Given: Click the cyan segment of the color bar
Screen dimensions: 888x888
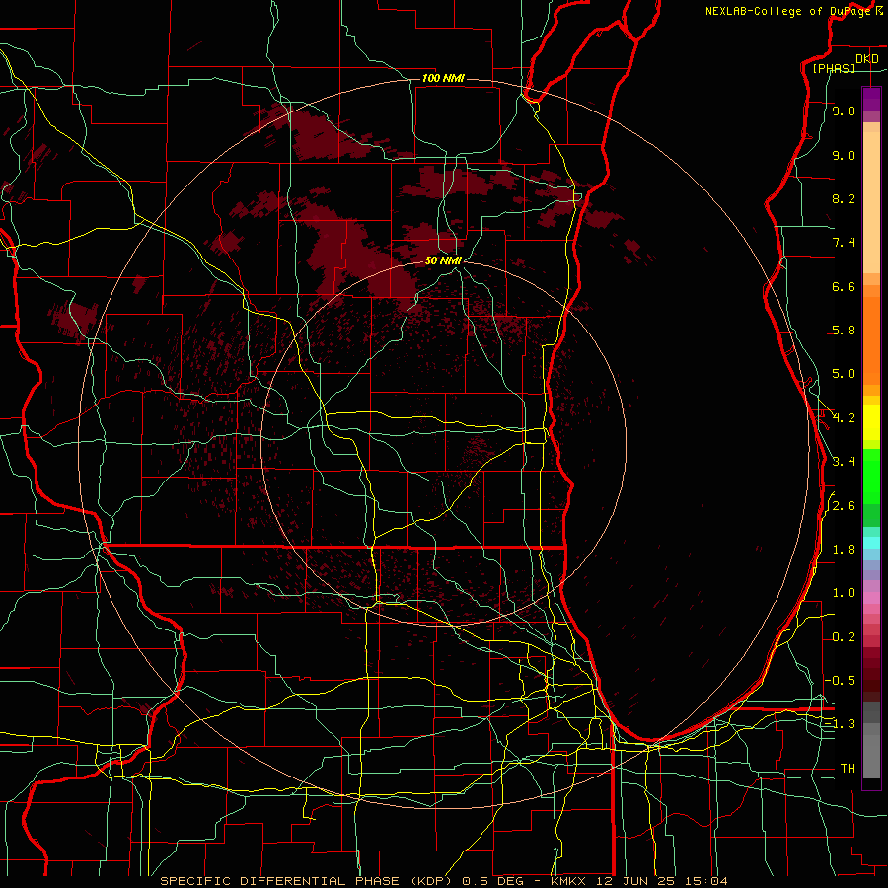Looking at the screenshot, I should tap(871, 543).
